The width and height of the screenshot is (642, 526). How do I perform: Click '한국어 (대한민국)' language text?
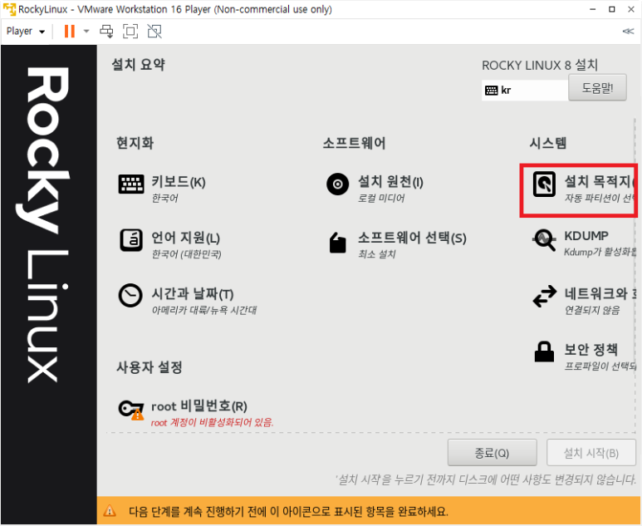pos(186,254)
